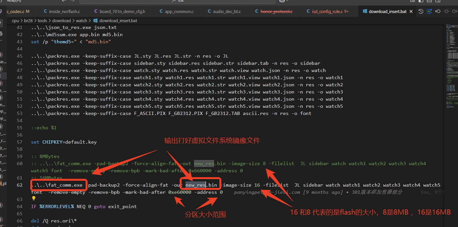Click the ':: 8MBytes' comment
This screenshot has height=227, width=458.
point(45,156)
